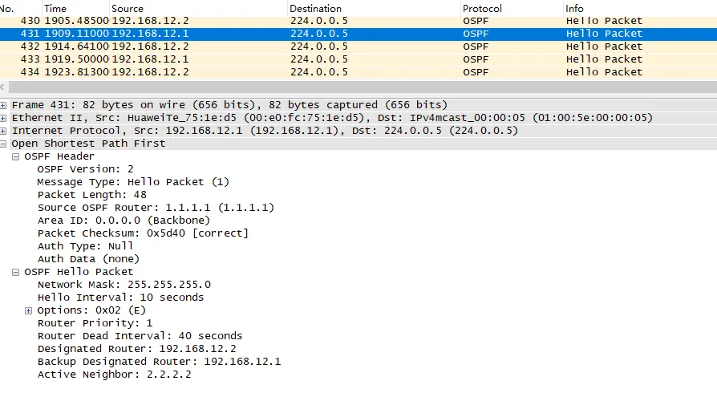Sort by the Source column header

[x=128, y=8]
